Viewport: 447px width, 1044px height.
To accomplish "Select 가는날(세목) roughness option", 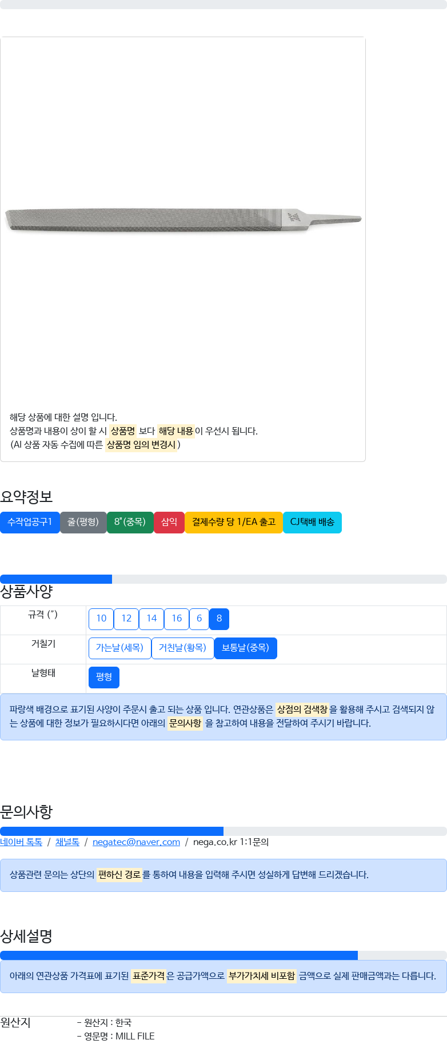I will [x=119, y=648].
